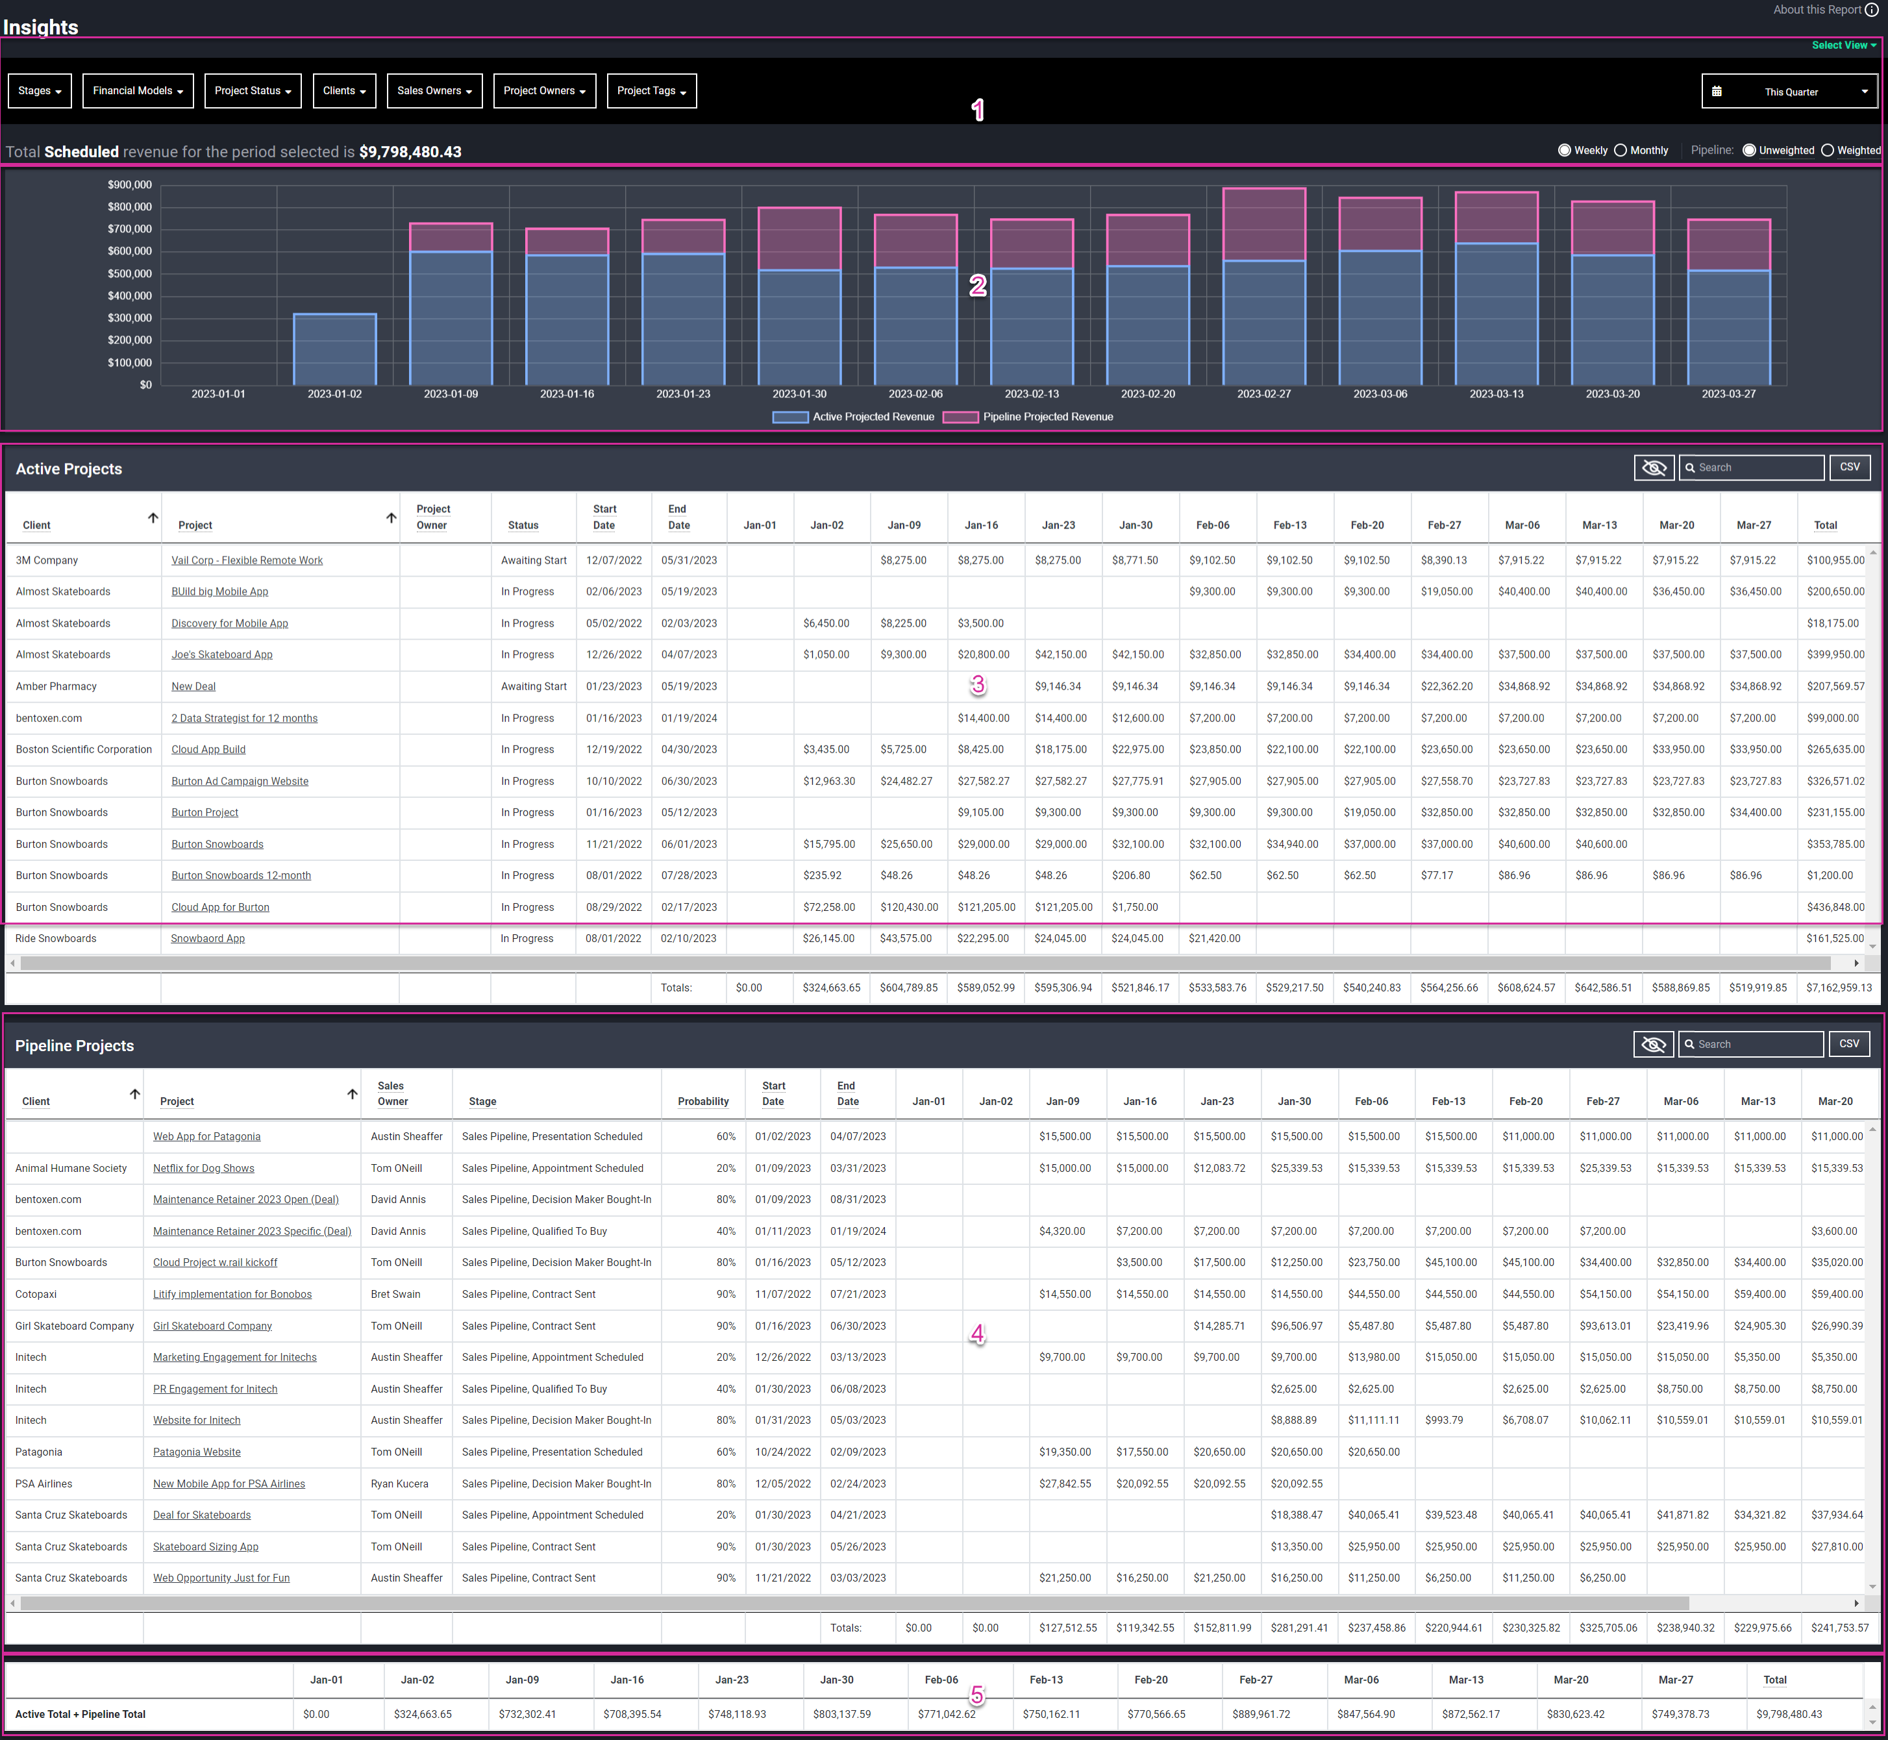Select the Monthly radio button

[x=1621, y=150]
